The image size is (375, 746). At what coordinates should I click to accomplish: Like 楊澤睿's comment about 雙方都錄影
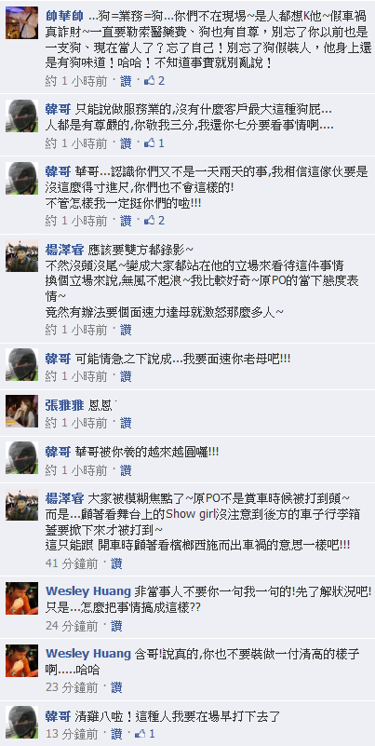click(x=126, y=330)
